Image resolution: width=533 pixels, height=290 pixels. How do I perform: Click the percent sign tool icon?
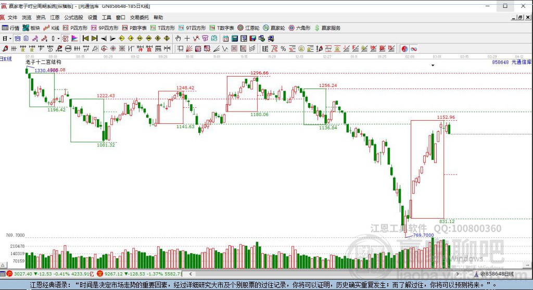point(283,48)
